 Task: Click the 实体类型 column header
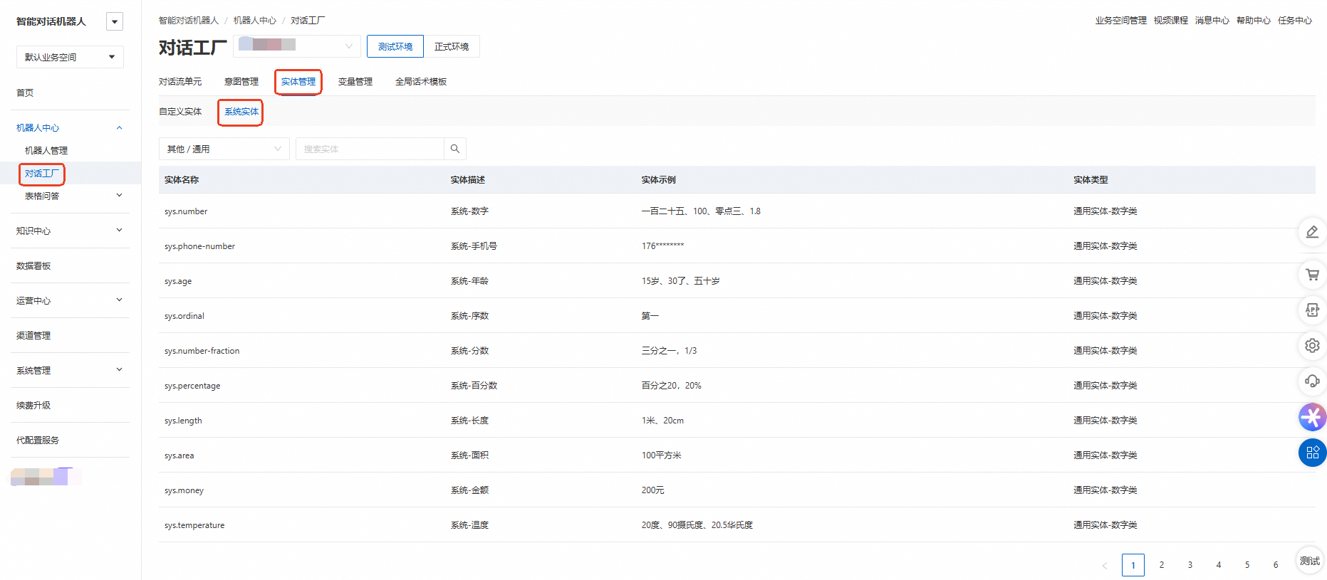1091,180
